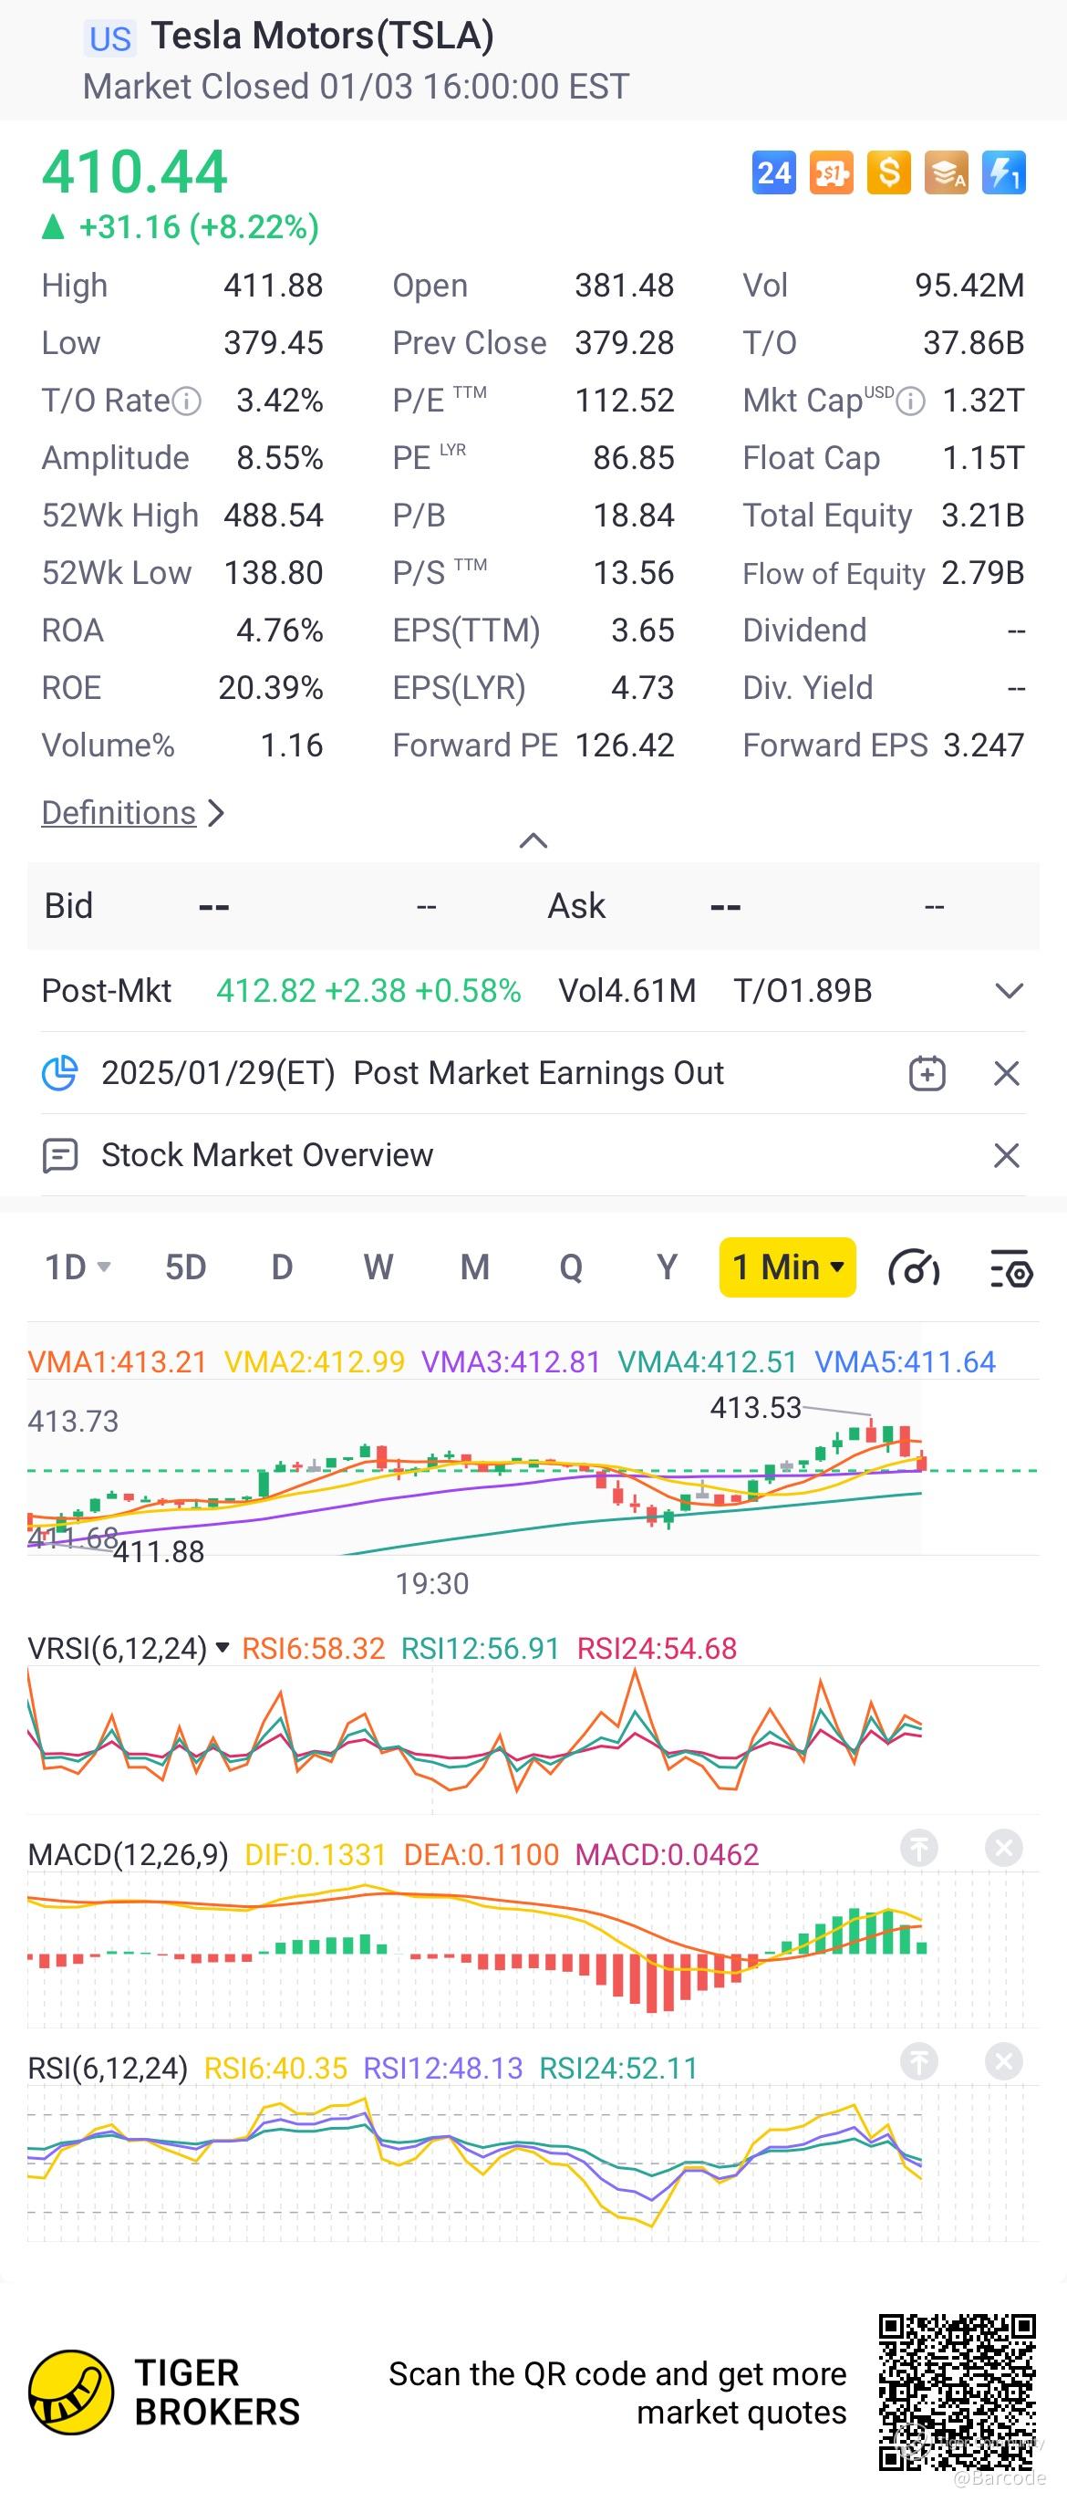Switch to the M monthly chart tab
The width and height of the screenshot is (1067, 2502).
[475, 1267]
